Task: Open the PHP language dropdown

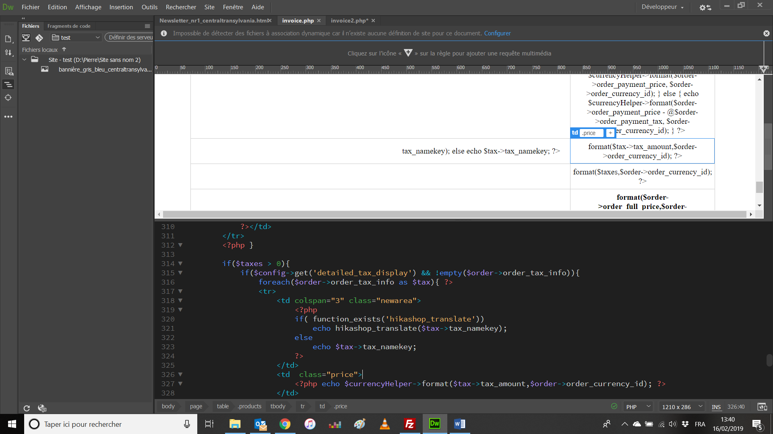Action: click(x=638, y=407)
